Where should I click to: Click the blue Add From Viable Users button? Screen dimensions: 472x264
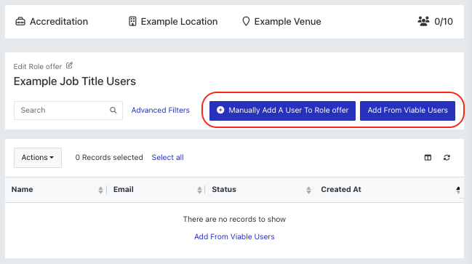[x=407, y=111]
